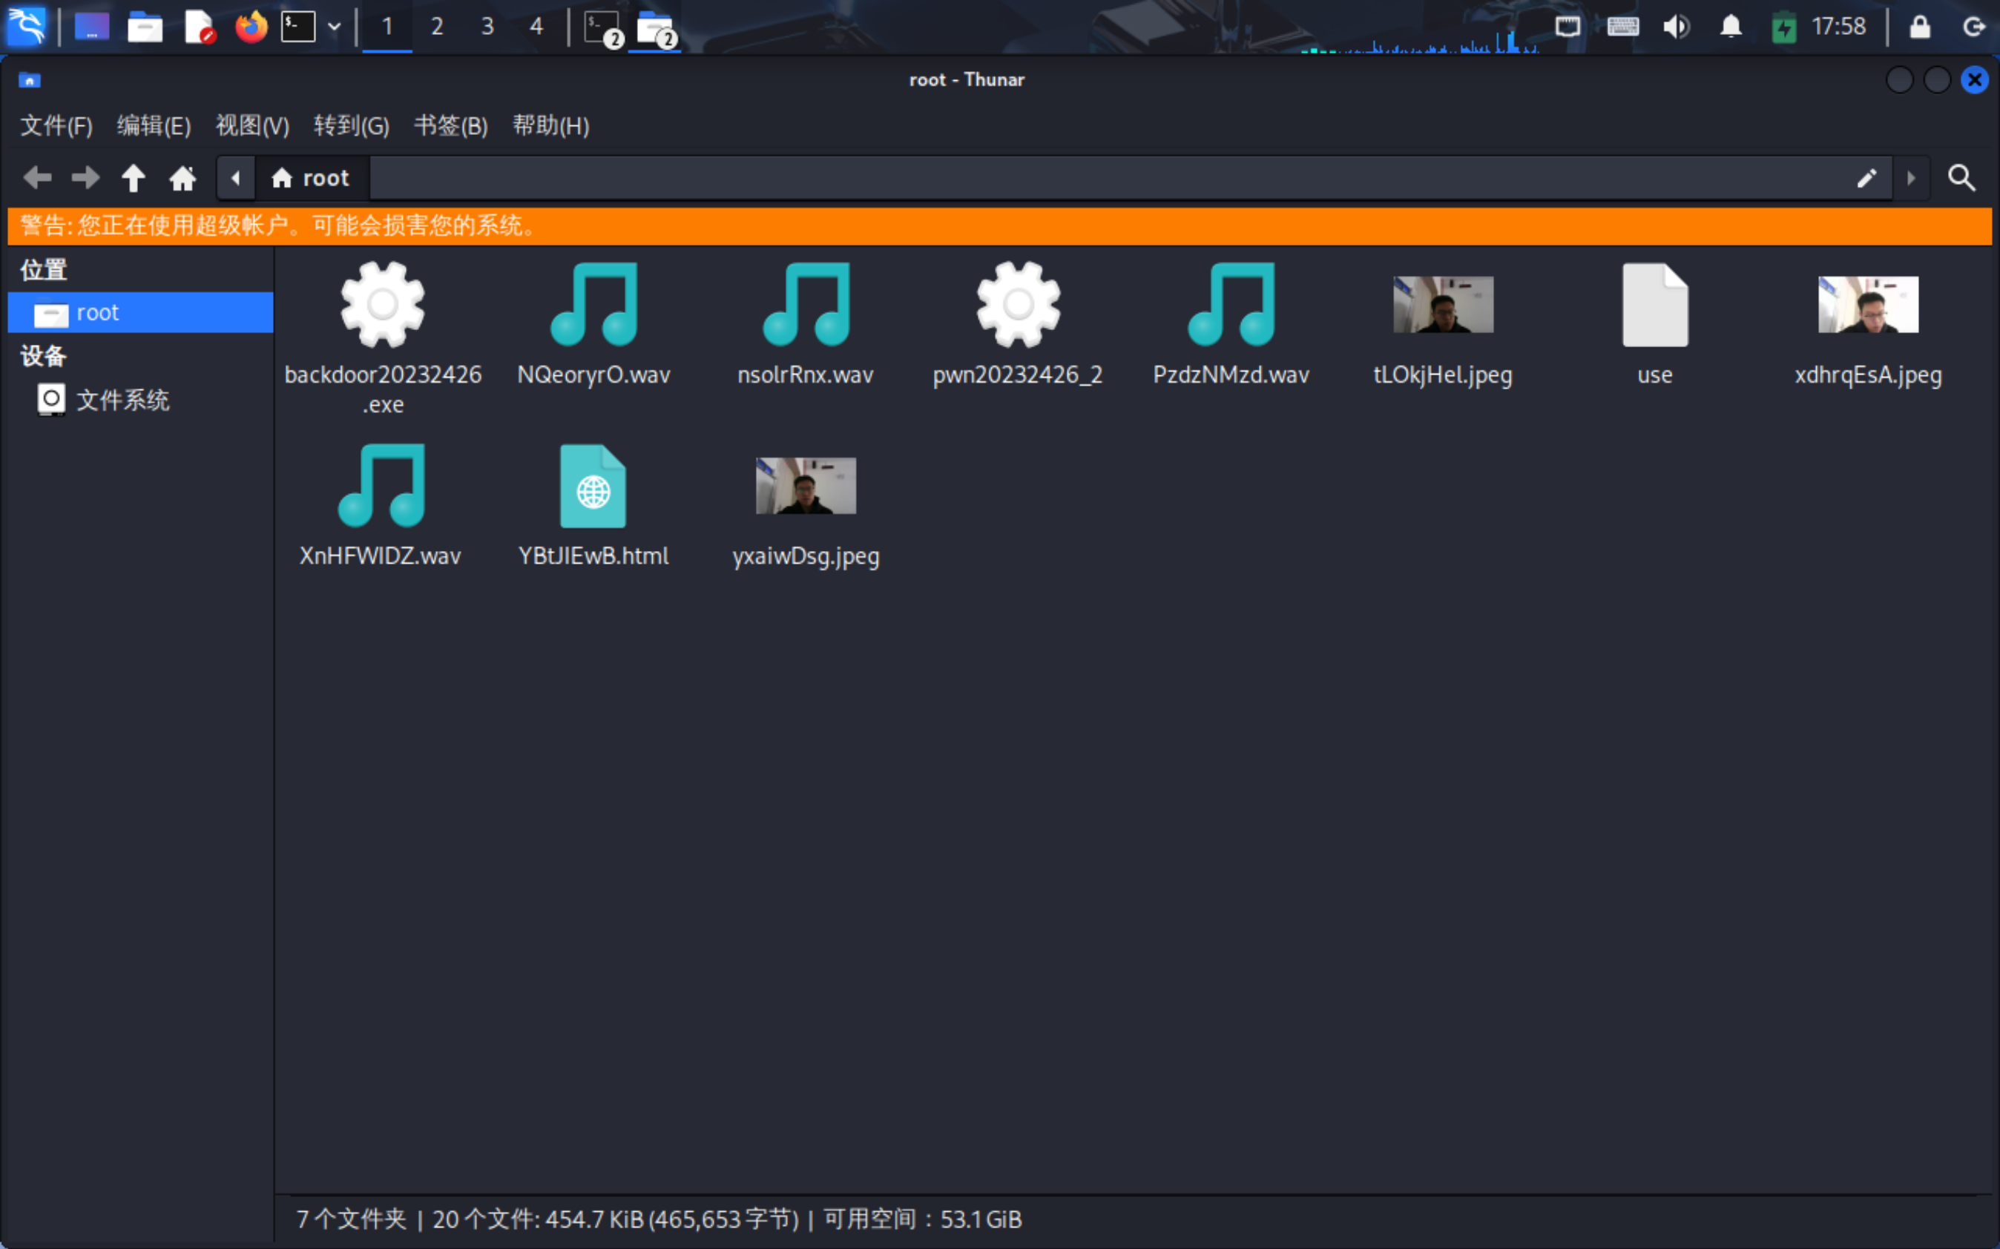Go to parent folder with up arrow
Image resolution: width=2000 pixels, height=1249 pixels.
133,177
